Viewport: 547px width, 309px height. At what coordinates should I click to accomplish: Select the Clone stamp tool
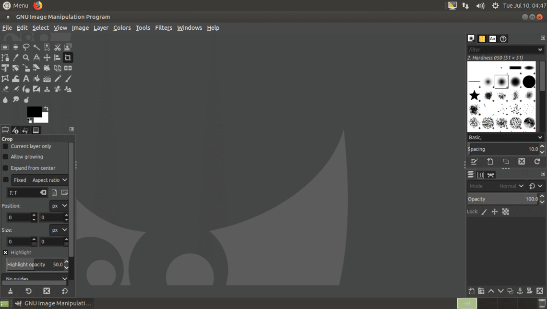[47, 89]
